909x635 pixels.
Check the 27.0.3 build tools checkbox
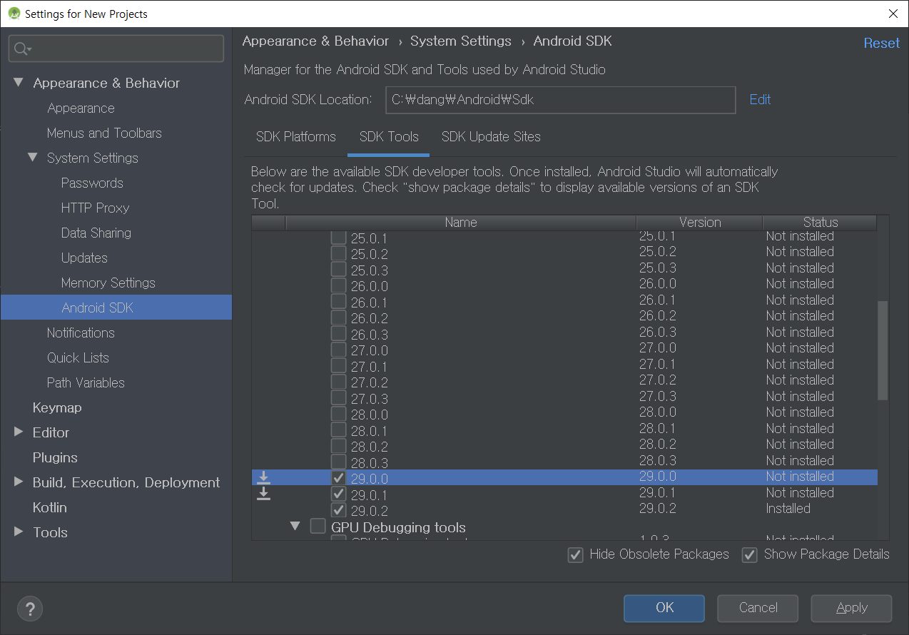point(339,397)
